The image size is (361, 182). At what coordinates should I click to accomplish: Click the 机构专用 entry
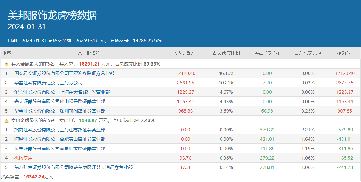[23, 158]
